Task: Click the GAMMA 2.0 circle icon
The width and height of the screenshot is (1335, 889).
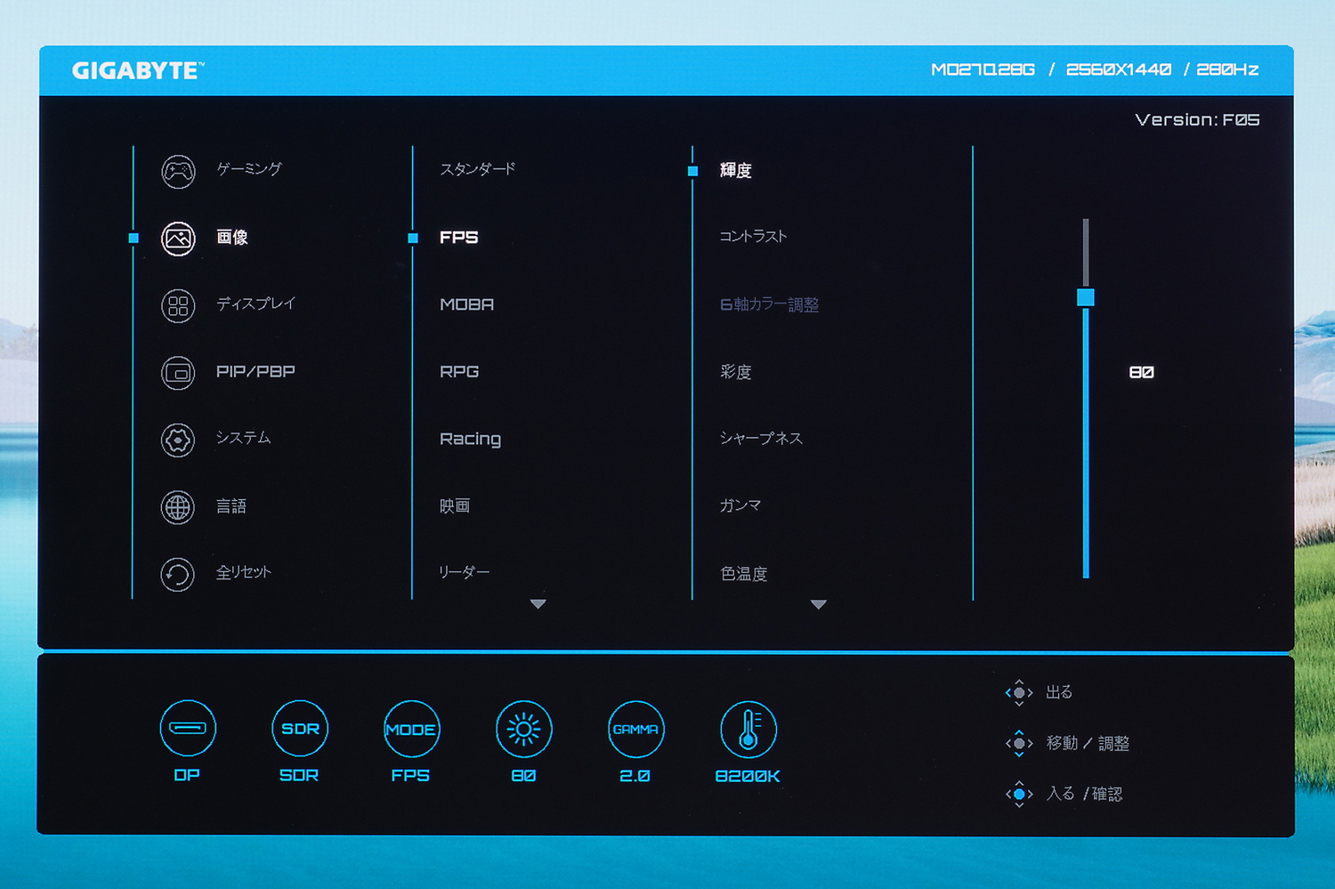Action: point(635,727)
